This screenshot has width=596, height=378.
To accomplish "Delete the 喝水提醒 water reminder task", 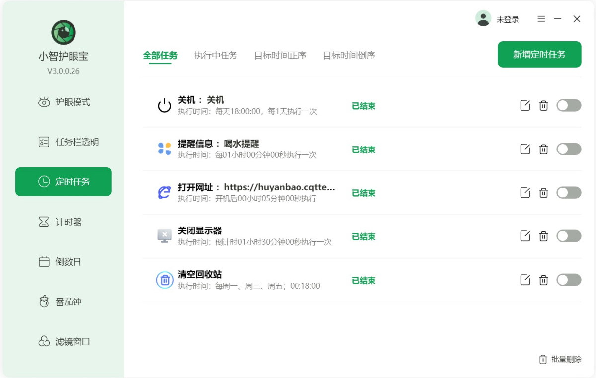I will coord(543,149).
